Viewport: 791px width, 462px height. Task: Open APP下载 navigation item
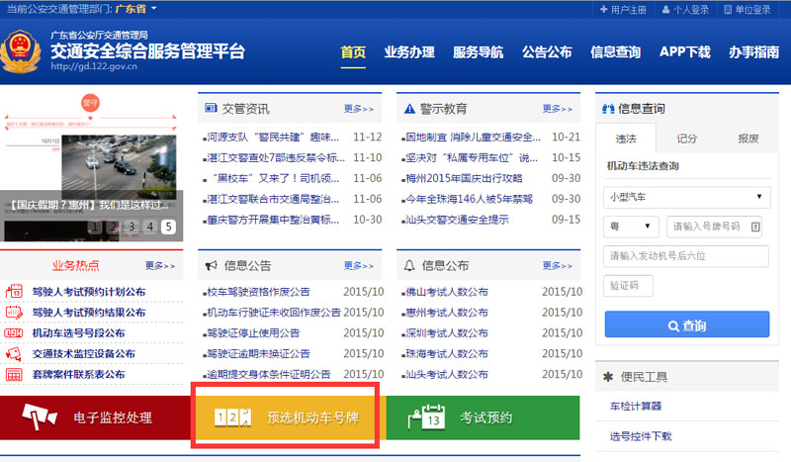coord(684,52)
